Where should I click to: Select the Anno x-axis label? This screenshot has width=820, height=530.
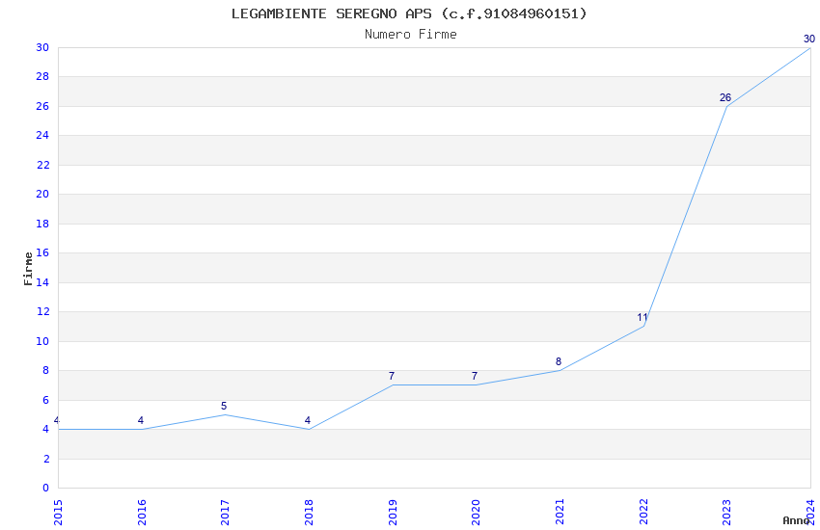(796, 520)
